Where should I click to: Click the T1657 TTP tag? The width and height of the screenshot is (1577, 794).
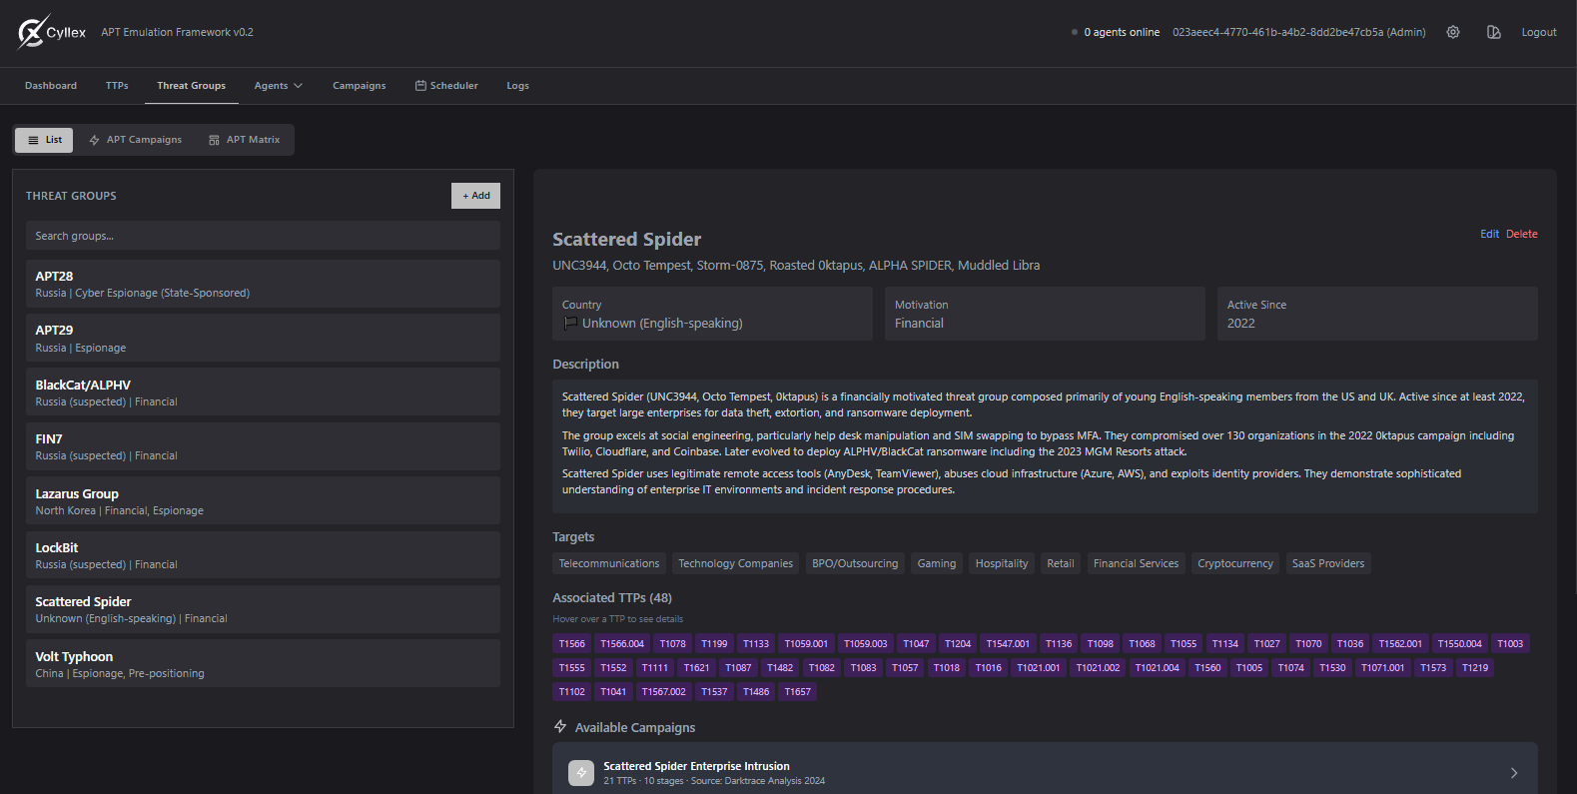(x=797, y=692)
